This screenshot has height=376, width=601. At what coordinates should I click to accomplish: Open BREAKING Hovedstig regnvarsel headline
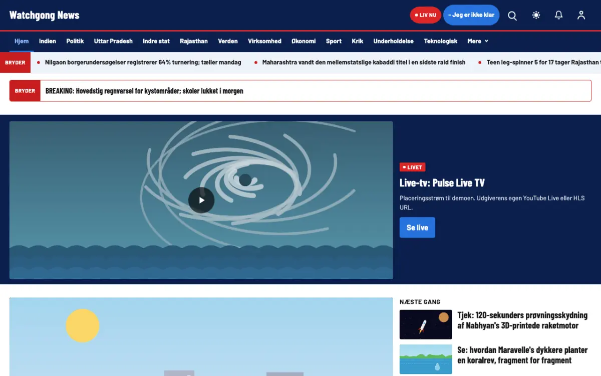[144, 91]
